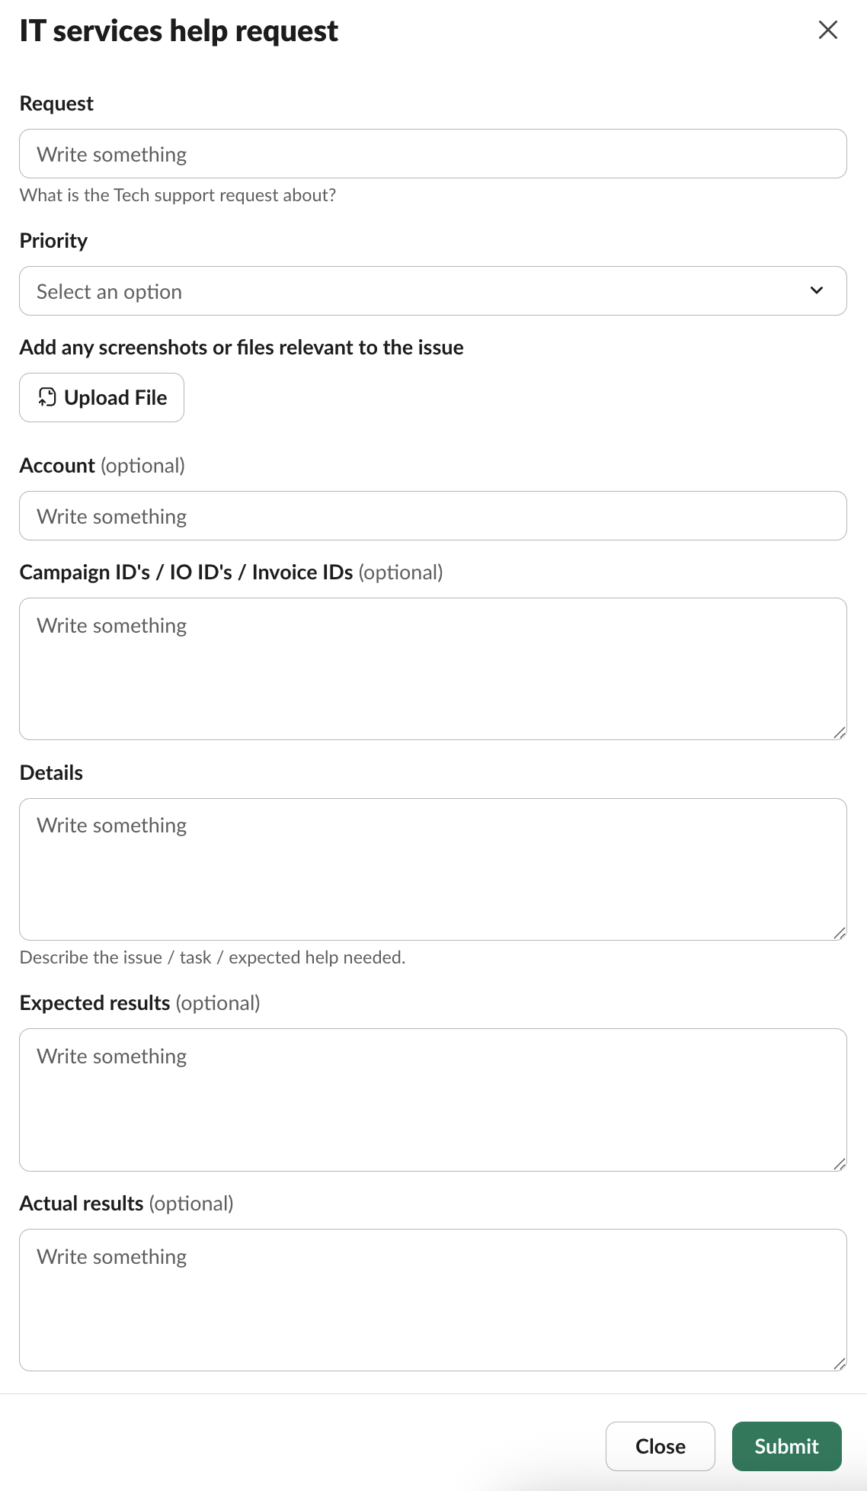The width and height of the screenshot is (867, 1491).
Task: Click inside the Details textarea
Action: point(433,869)
